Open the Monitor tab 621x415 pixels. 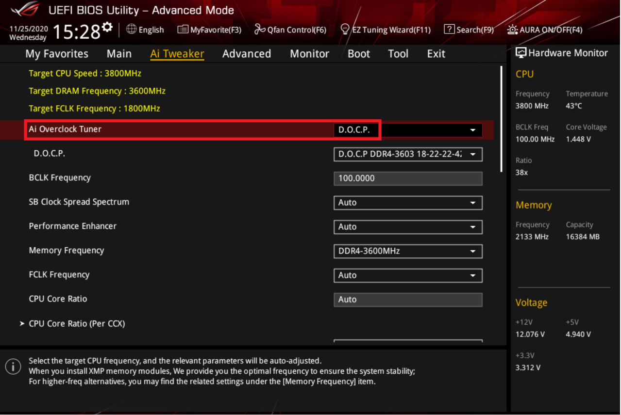[309, 54]
